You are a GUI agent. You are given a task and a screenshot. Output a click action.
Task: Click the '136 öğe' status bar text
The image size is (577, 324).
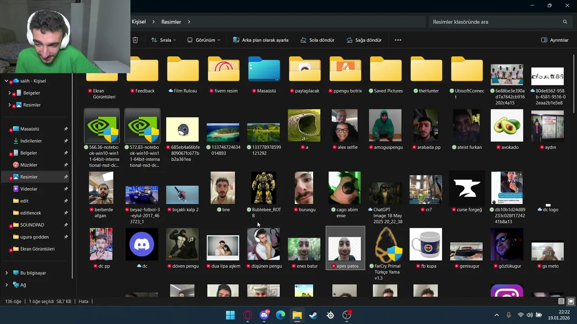tap(13, 301)
